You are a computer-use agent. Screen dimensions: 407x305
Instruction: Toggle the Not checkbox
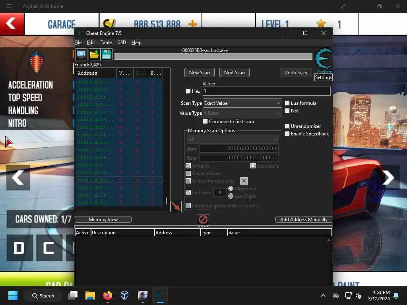point(287,110)
